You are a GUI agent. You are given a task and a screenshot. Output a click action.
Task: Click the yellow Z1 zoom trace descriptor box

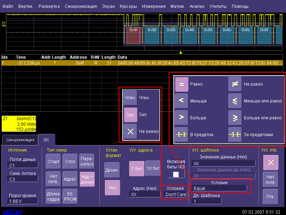click(x=19, y=124)
